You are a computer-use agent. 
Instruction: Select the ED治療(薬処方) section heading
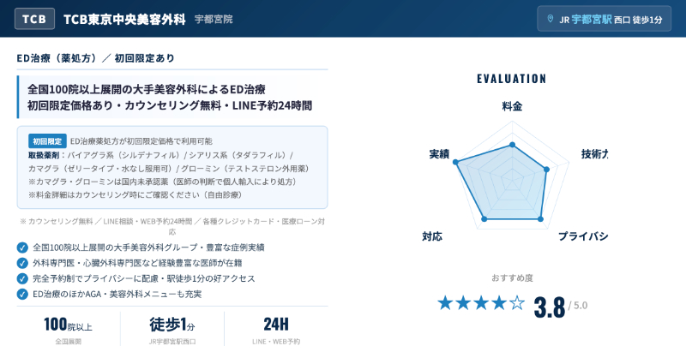[x=96, y=58]
